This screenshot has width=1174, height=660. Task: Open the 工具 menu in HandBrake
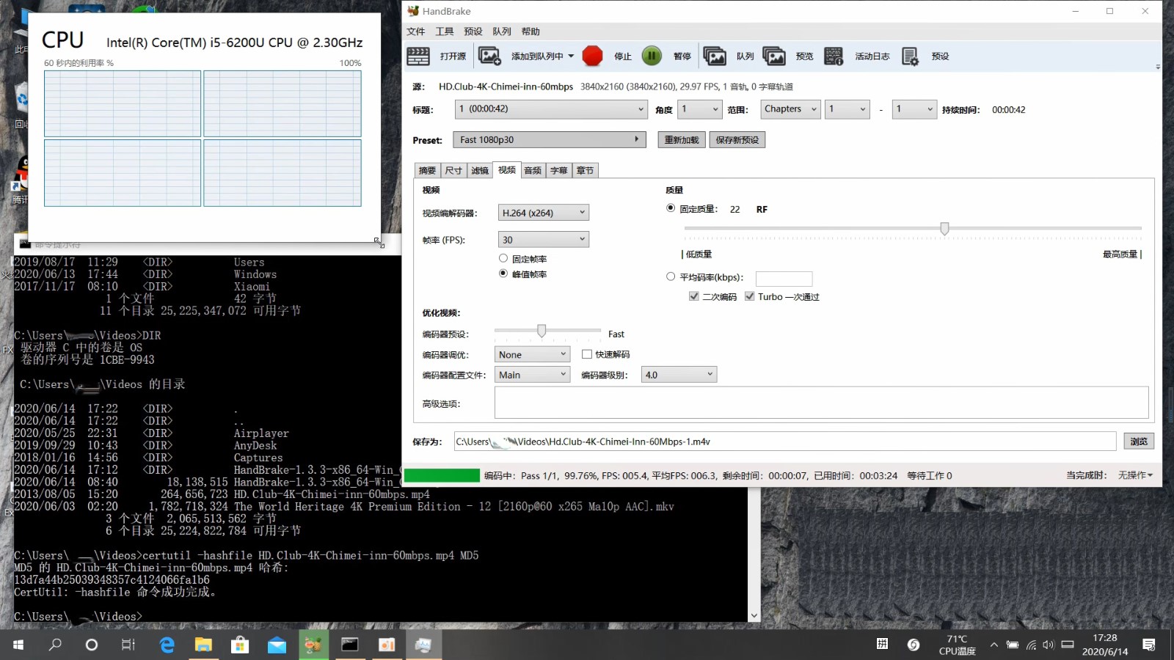(x=445, y=32)
